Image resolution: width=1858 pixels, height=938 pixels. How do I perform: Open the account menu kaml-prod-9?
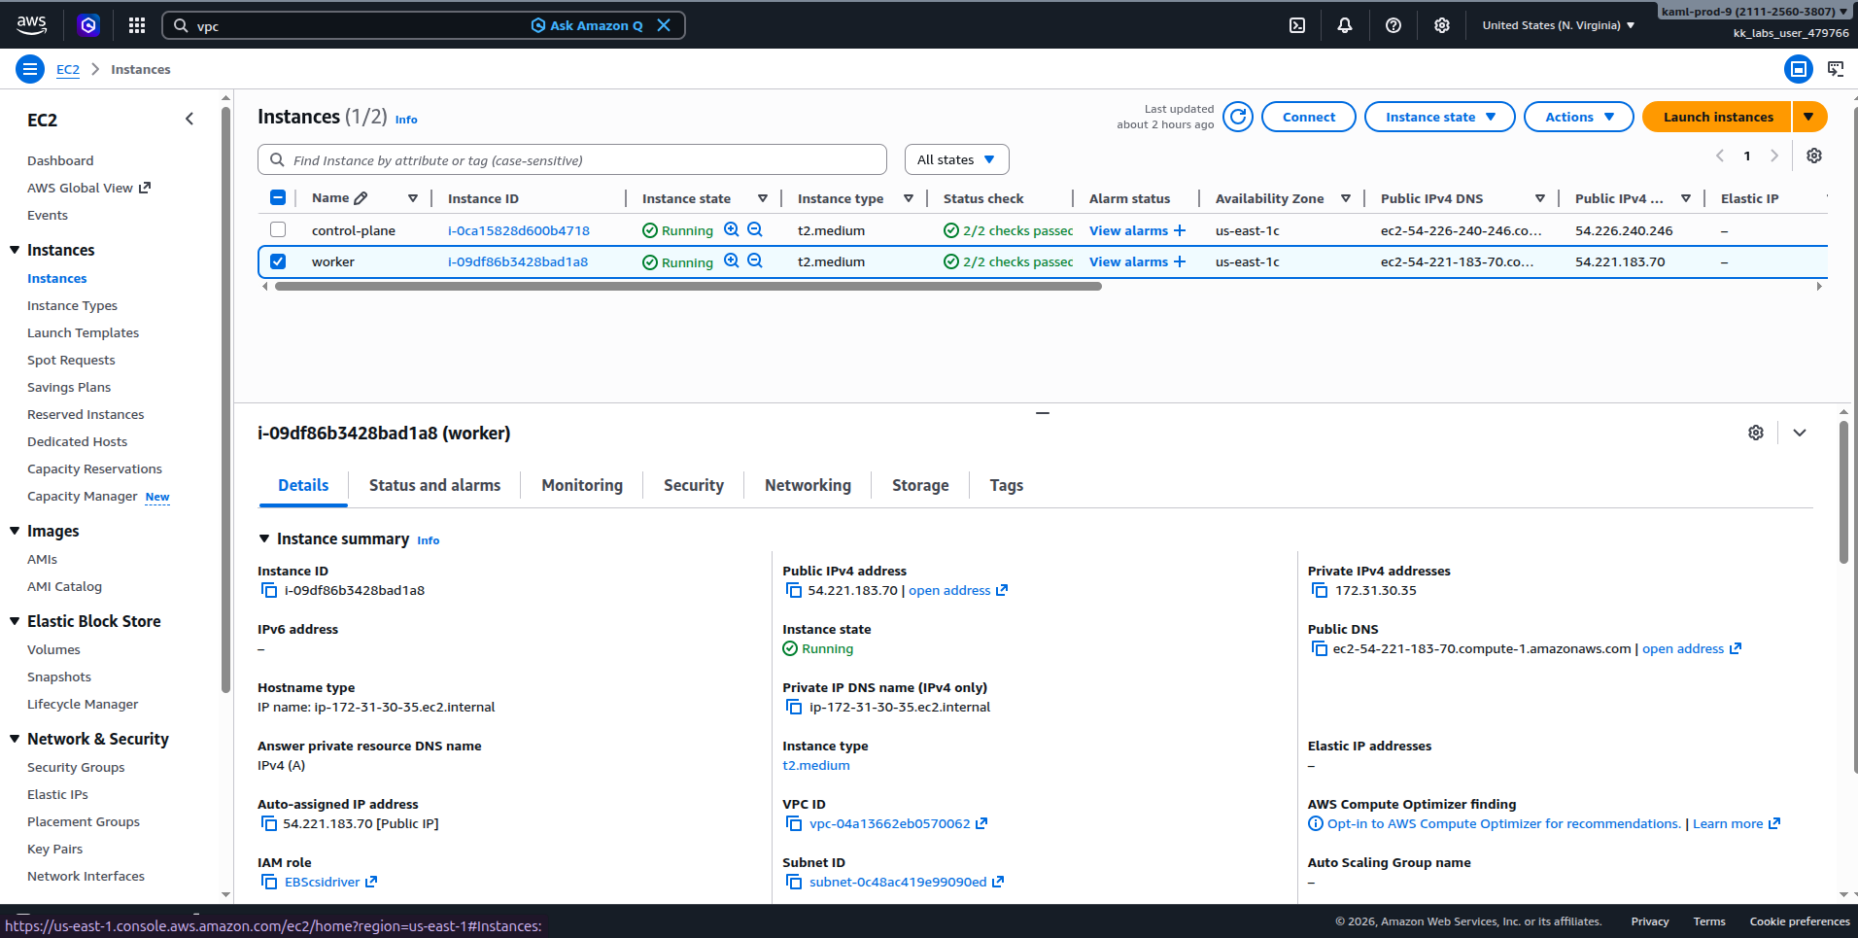point(1755,12)
